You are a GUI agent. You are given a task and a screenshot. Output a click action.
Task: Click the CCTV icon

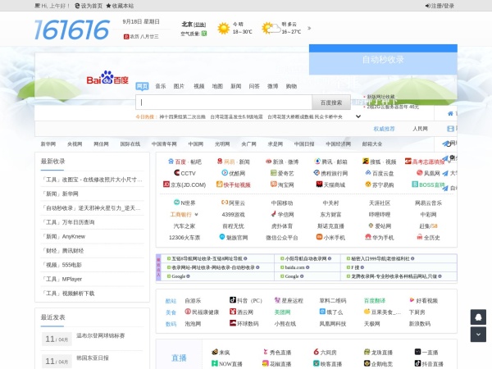click(x=176, y=173)
